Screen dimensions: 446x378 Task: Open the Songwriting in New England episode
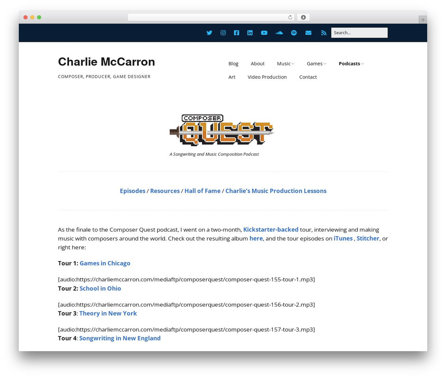click(120, 338)
